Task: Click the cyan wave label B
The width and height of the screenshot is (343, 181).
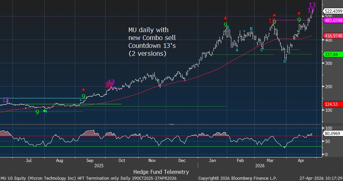Action: tap(251, 29)
